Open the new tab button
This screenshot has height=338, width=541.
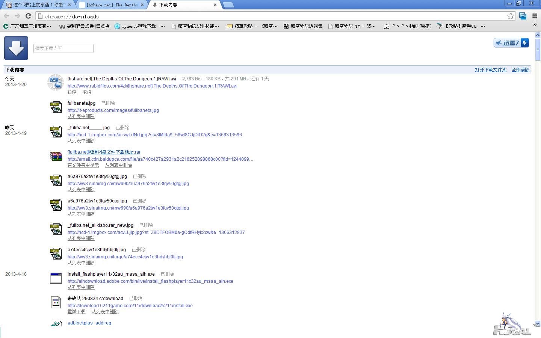click(228, 5)
